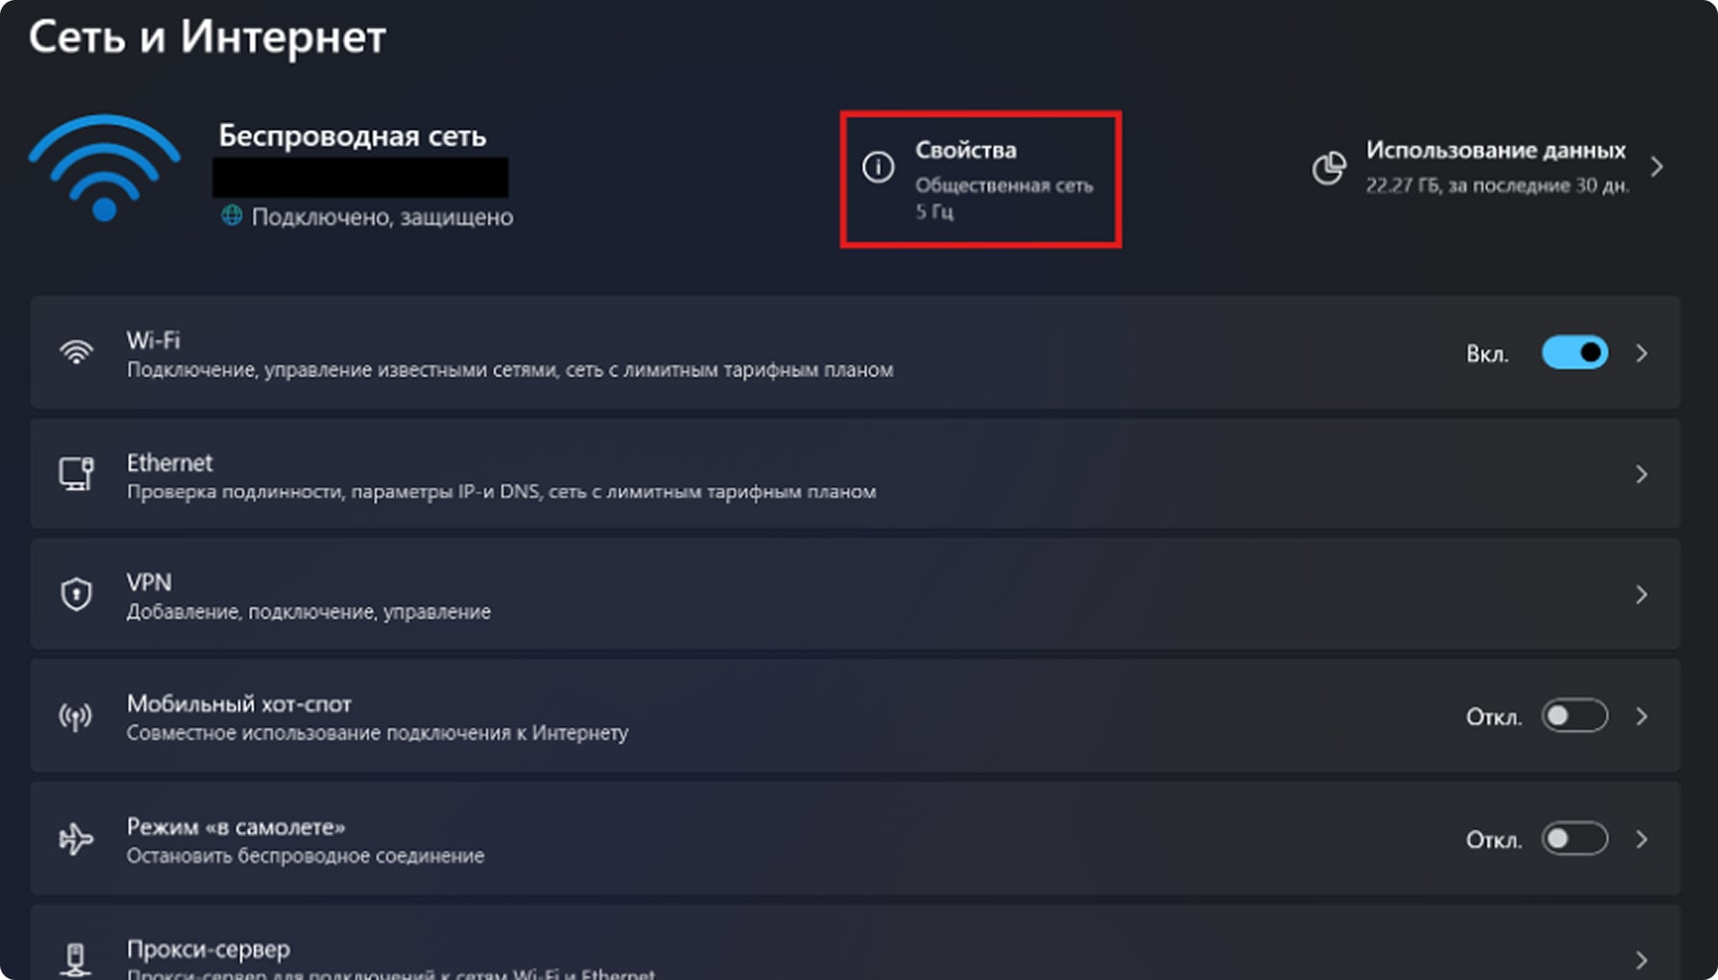Click the proxy server icon
This screenshot has height=980, width=1718.
(x=76, y=958)
